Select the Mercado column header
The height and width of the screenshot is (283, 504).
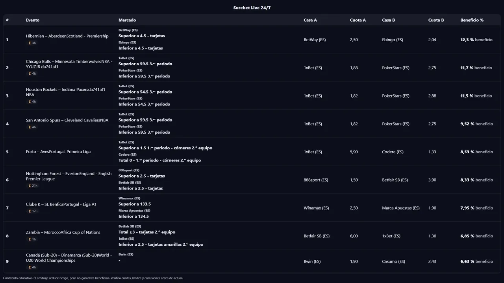click(127, 20)
